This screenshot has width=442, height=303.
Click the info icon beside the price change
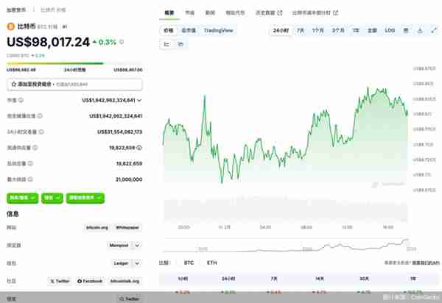[122, 42]
